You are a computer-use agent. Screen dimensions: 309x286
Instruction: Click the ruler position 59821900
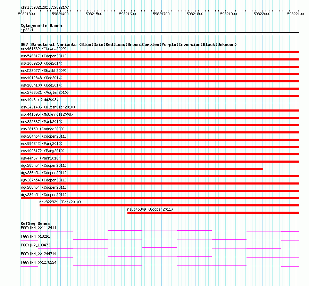coord(228,14)
